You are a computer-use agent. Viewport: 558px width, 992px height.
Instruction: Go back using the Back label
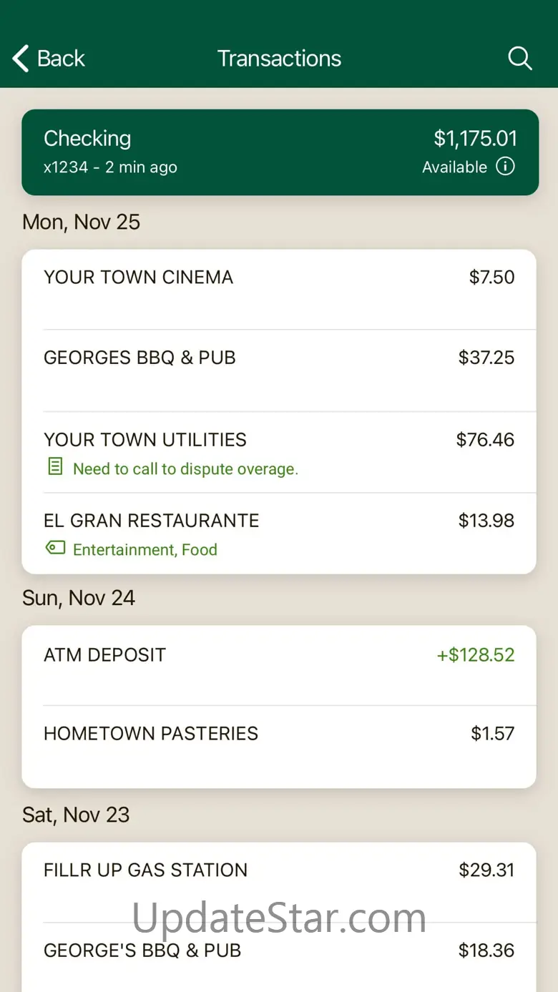pos(61,59)
